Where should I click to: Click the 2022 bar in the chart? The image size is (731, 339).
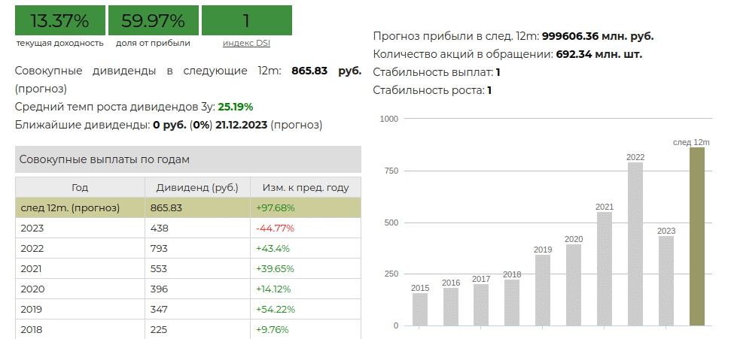click(635, 244)
